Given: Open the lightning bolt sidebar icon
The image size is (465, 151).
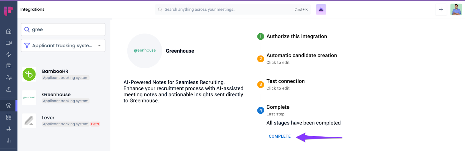Looking at the screenshot, I should pos(9,54).
